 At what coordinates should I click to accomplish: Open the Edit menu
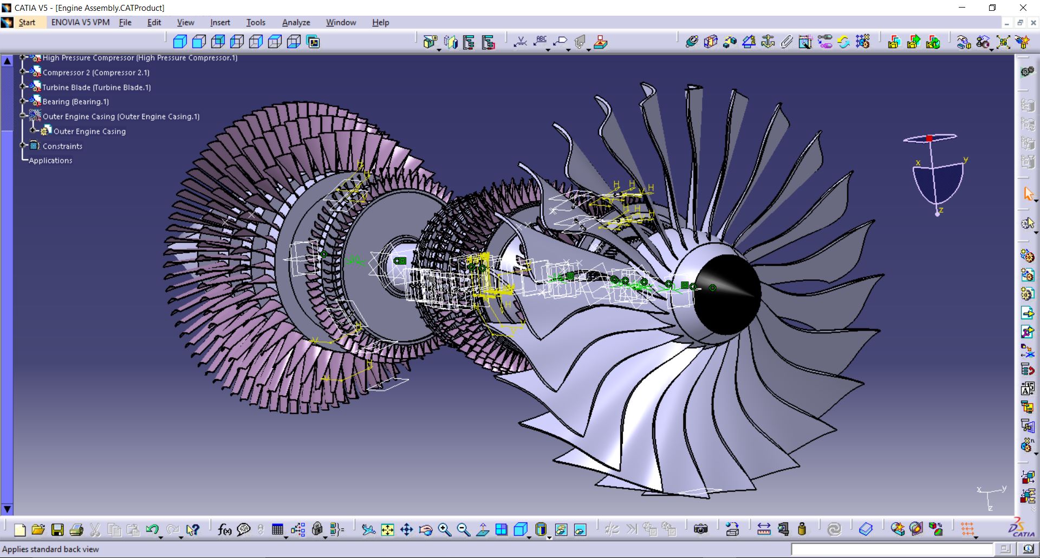pyautogui.click(x=154, y=22)
